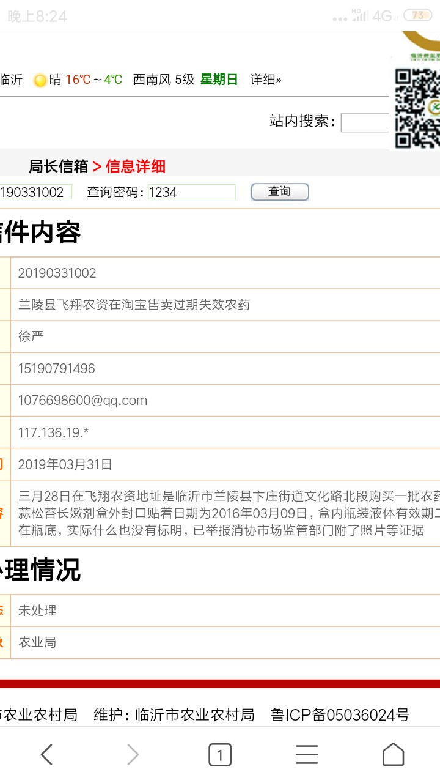This screenshot has width=440, height=783.
Task: Select the title 兰陵县飞翔农资在淘宝售卖过期失效农药
Action: point(134,305)
